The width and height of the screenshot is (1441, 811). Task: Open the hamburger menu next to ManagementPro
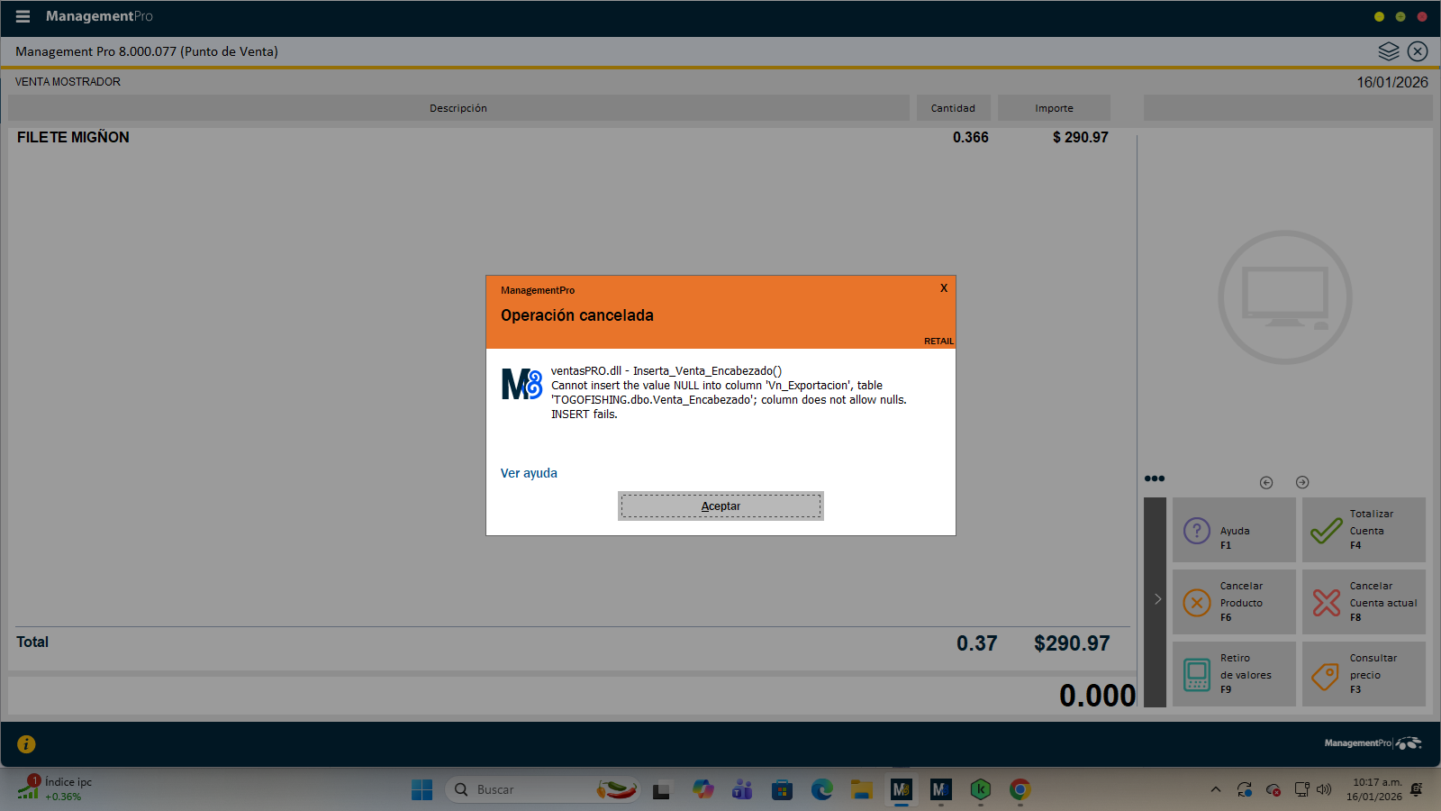pos(23,16)
